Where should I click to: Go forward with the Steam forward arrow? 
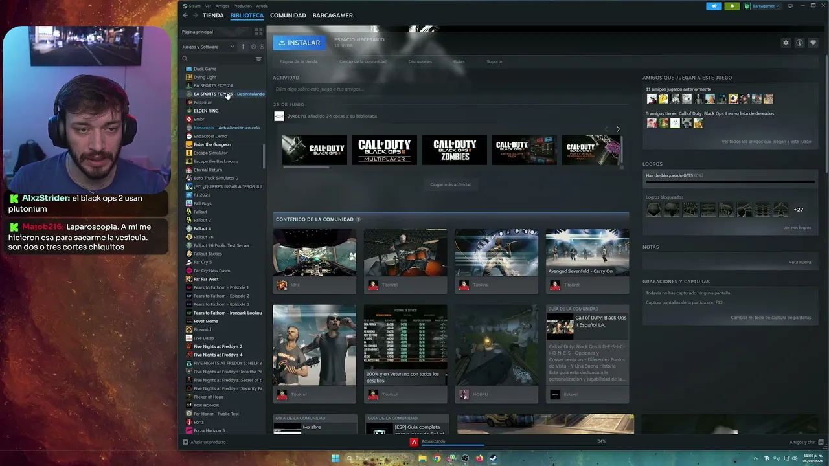point(195,16)
